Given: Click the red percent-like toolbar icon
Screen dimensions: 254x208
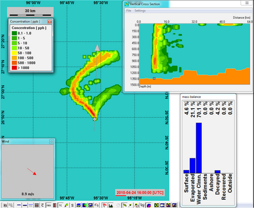Looking at the screenshot, I should coord(97,205).
